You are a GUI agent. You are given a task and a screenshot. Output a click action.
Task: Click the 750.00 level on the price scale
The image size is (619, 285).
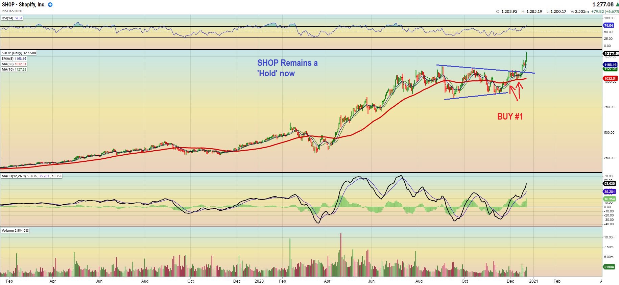609,107
